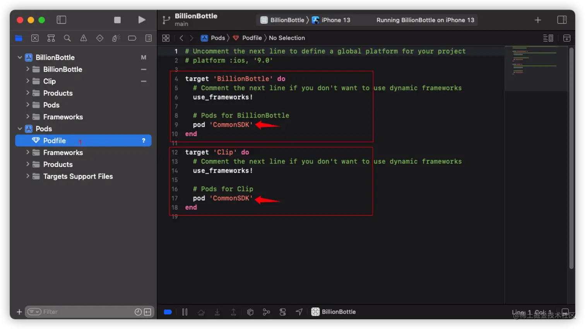This screenshot has height=329, width=585.
Task: Click line 17 pod 'CommonSDK'
Action: [223, 198]
